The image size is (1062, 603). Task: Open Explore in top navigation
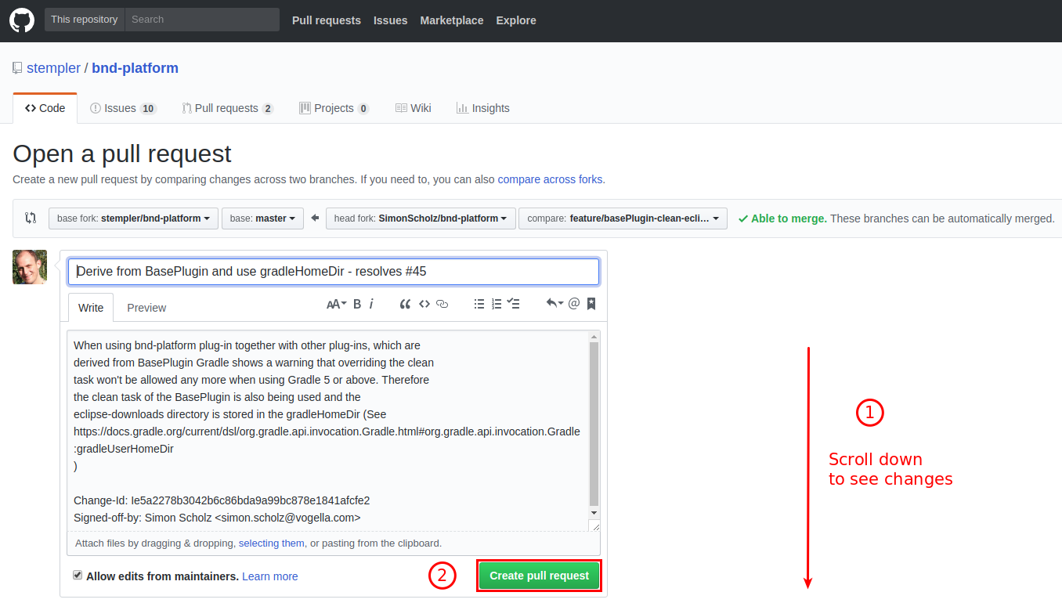click(516, 20)
